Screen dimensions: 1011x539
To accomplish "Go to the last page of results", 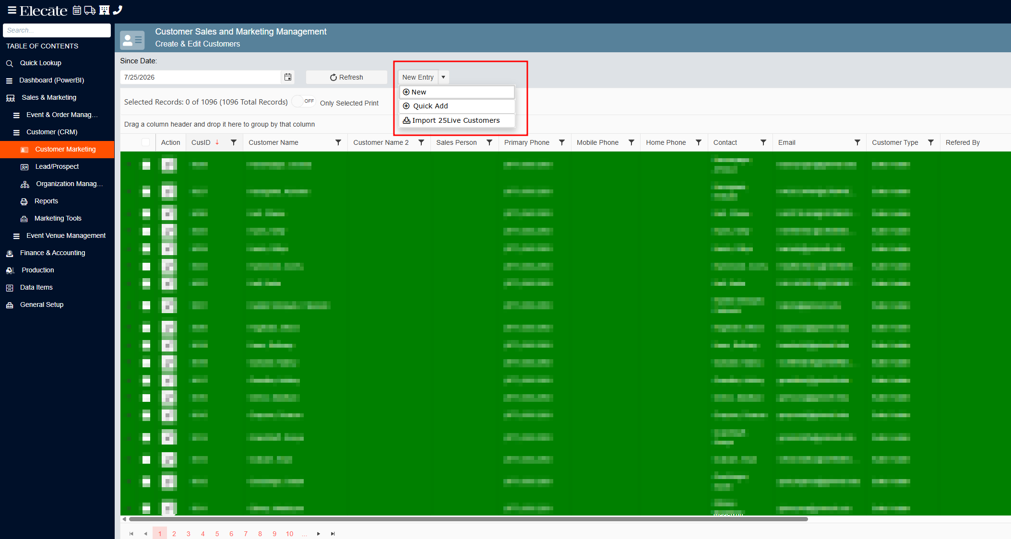I will (333, 534).
